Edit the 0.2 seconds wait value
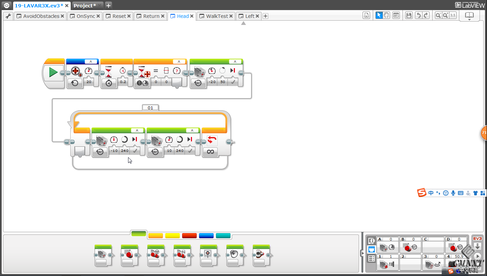This screenshot has height=276, width=487. (123, 82)
